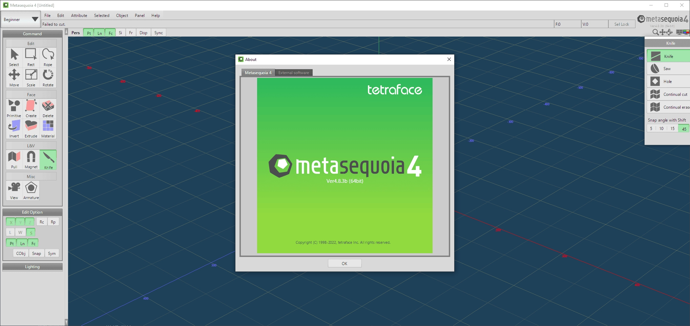The width and height of the screenshot is (690, 326).
Task: Switch to External software tab
Action: tap(294, 73)
